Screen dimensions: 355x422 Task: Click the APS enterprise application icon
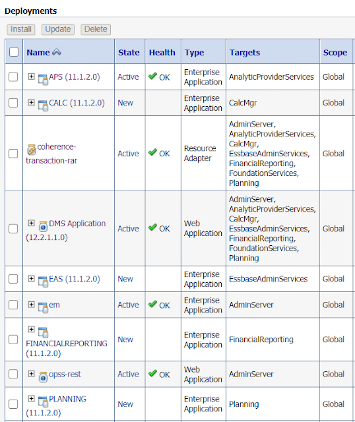pyautogui.click(x=43, y=79)
